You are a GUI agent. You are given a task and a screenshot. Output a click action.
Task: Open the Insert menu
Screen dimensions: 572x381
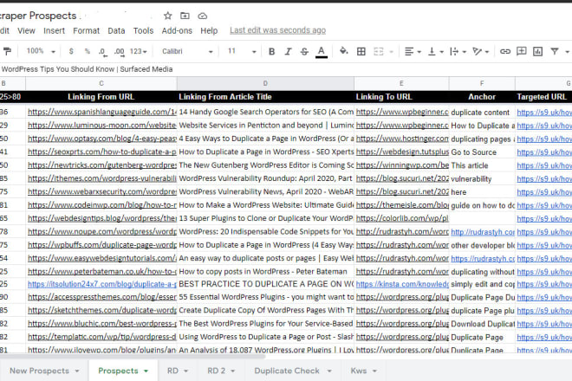point(54,30)
